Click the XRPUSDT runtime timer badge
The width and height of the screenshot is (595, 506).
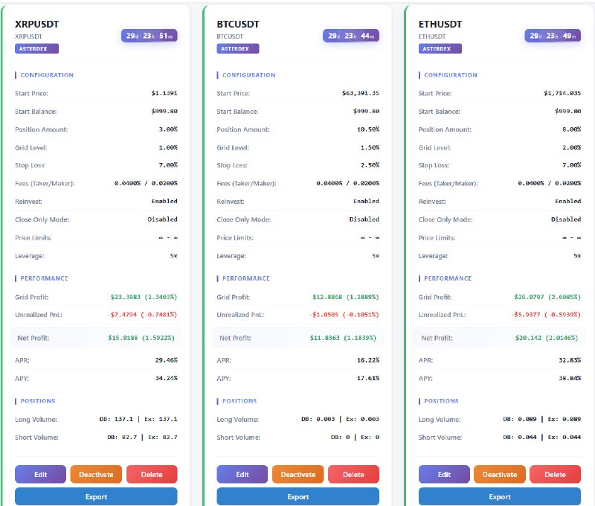[x=149, y=36]
